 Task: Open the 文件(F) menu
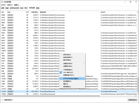3,5
